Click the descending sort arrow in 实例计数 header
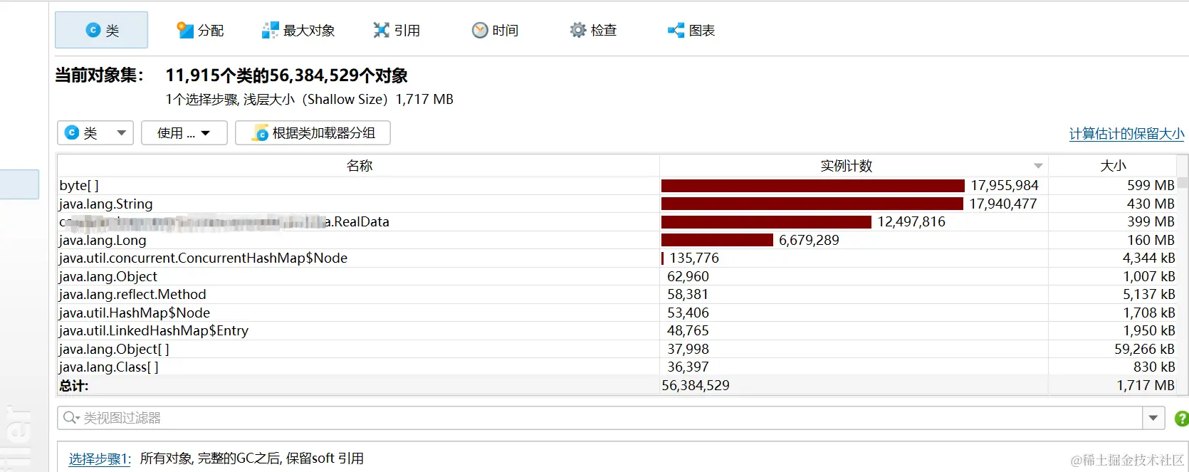This screenshot has height=472, width=1189. click(1038, 166)
